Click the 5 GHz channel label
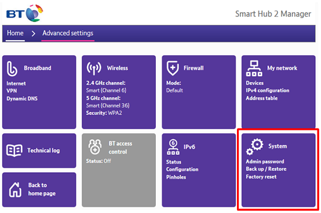 103,98
